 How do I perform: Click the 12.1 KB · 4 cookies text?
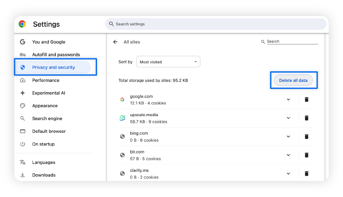(x=148, y=103)
